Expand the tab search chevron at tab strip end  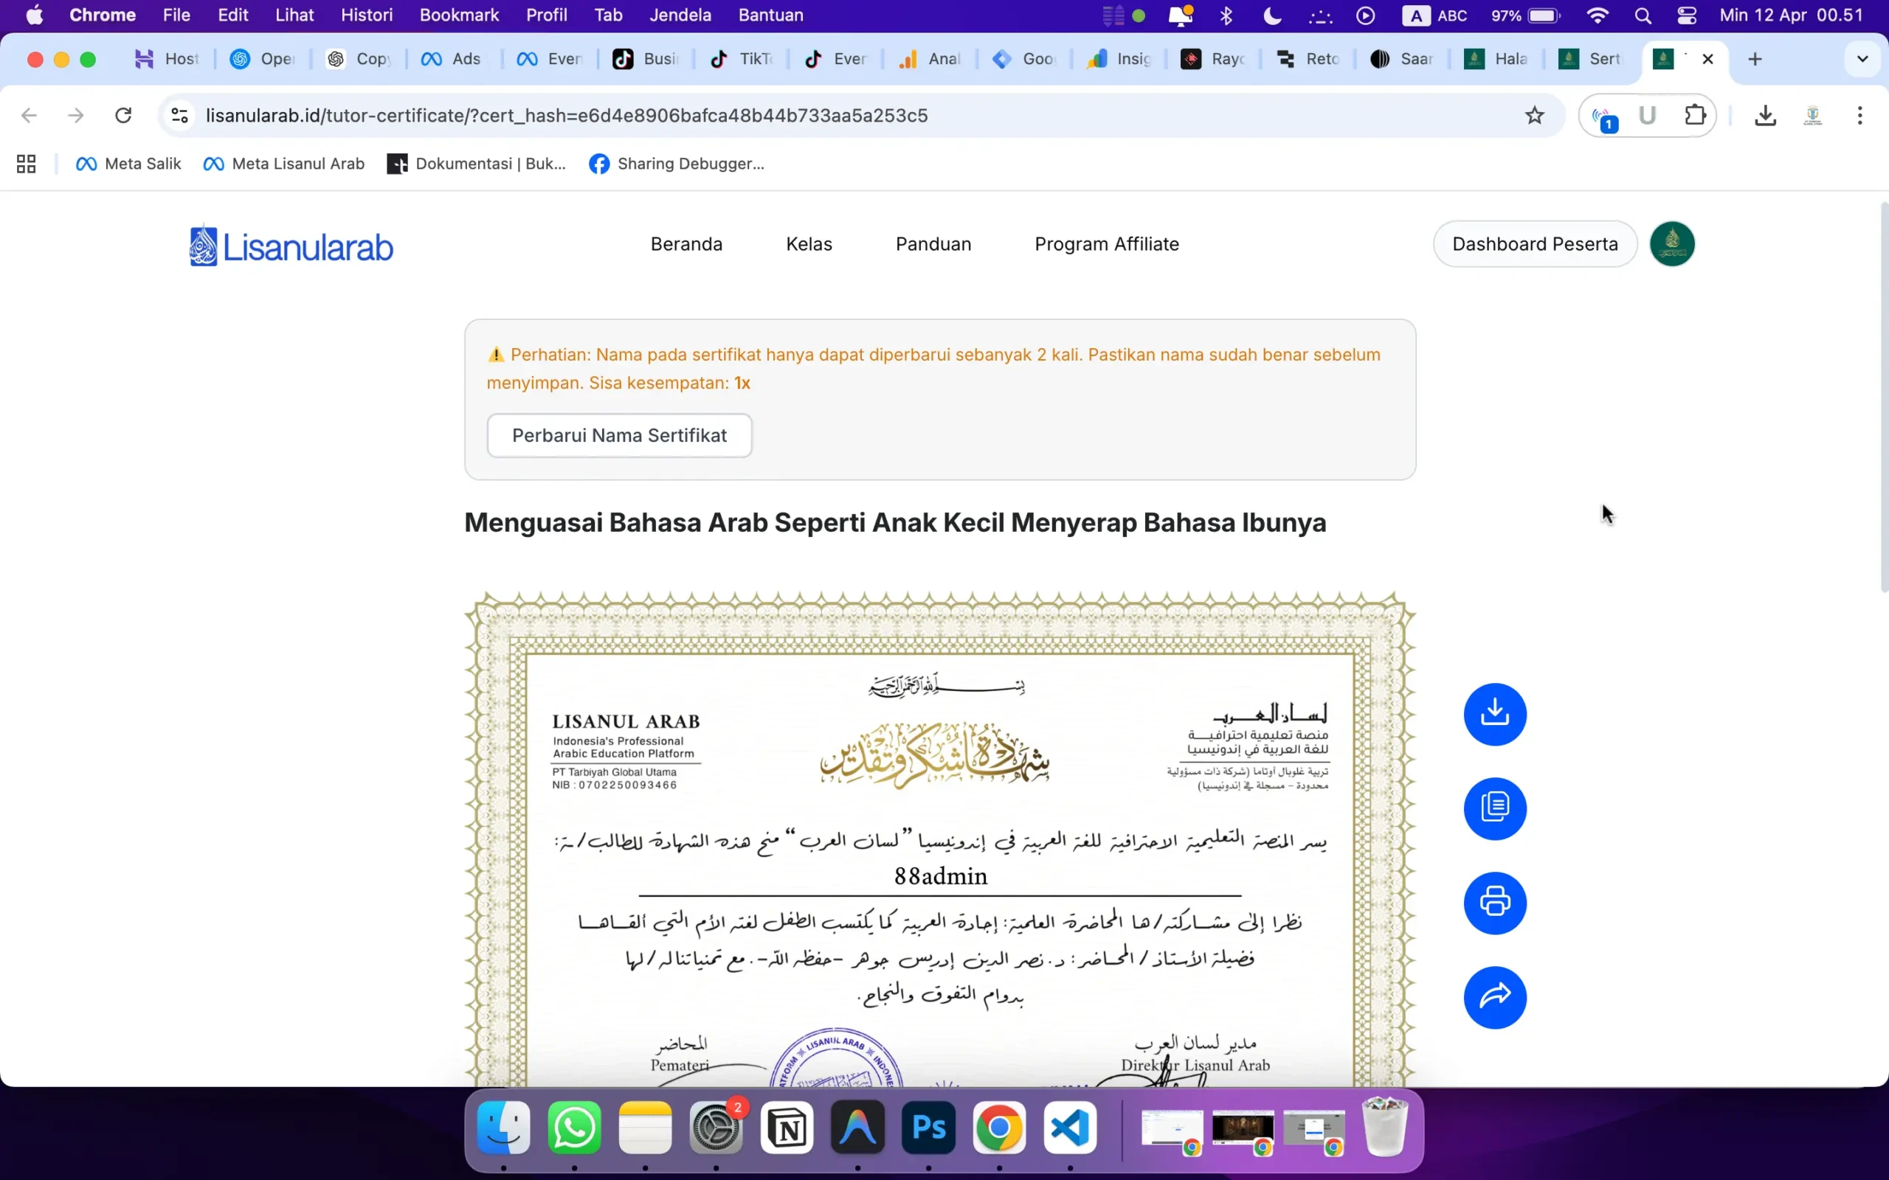pyautogui.click(x=1862, y=58)
